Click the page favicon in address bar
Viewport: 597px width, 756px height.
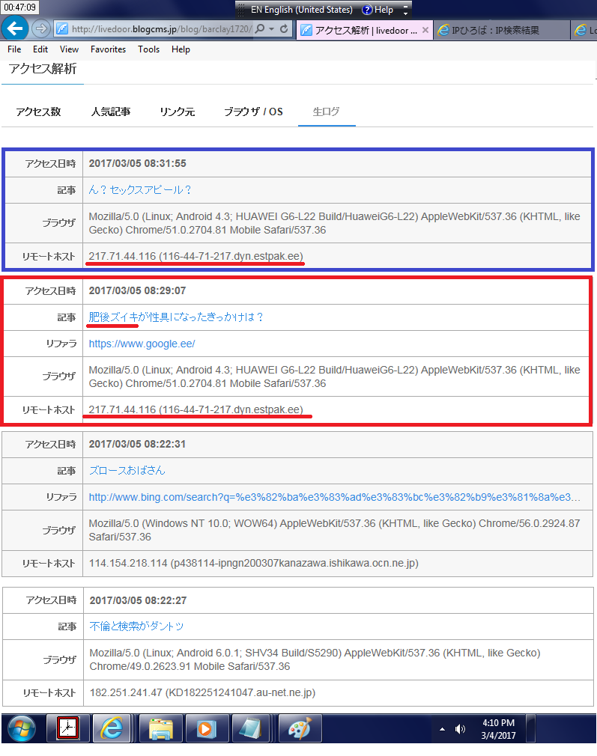point(62,29)
